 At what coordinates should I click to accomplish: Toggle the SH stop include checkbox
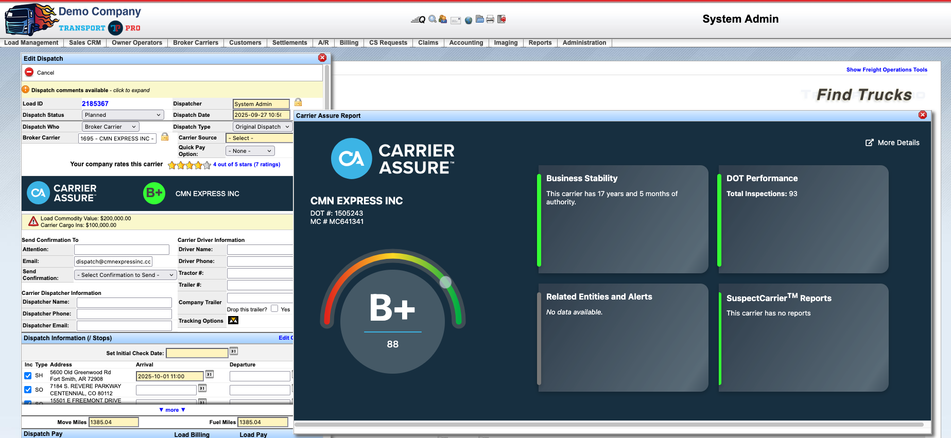28,376
